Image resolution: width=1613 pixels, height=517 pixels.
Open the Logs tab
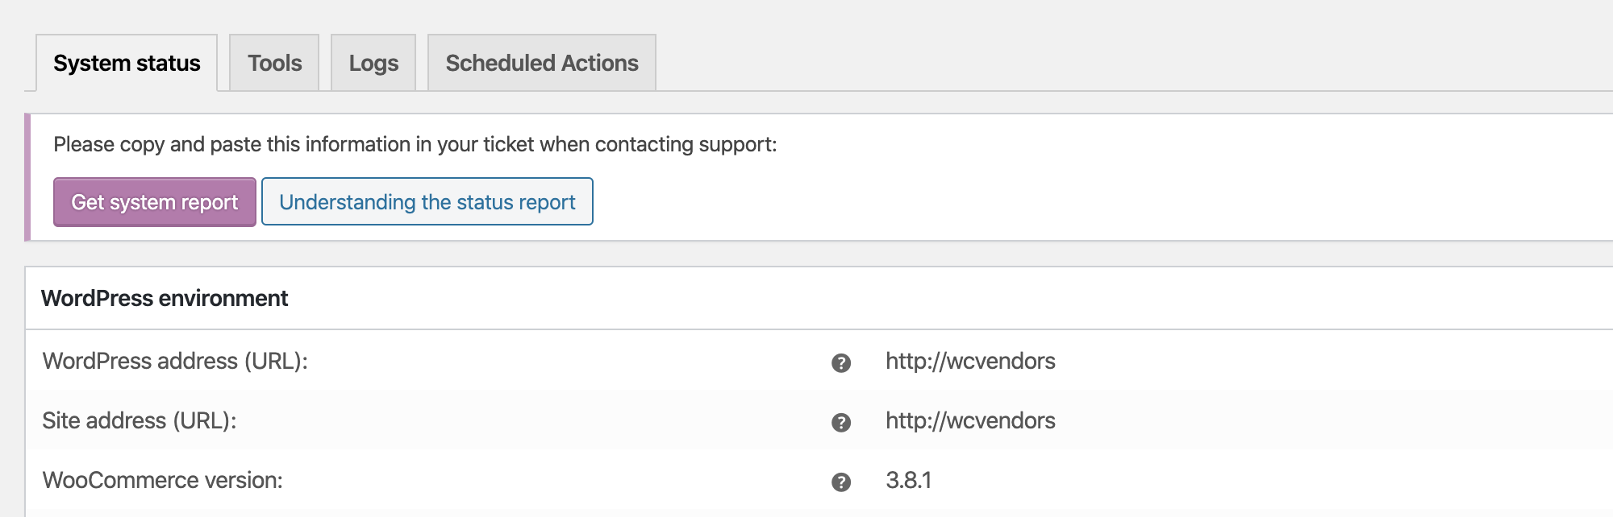373,63
